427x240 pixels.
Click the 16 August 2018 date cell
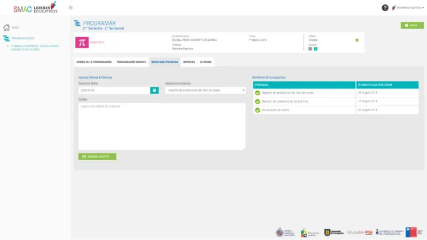(387, 101)
